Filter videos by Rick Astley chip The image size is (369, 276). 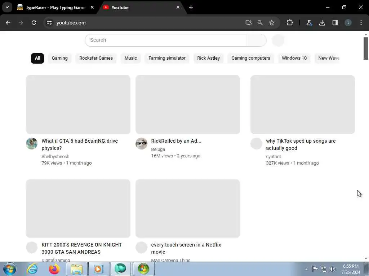(209, 58)
